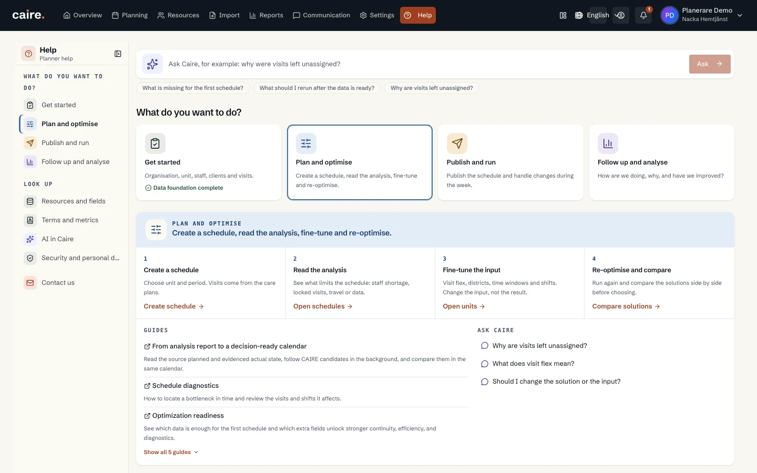The image size is (757, 473).
Task: Select Follow up and analyse in sidebar
Action: (x=73, y=162)
